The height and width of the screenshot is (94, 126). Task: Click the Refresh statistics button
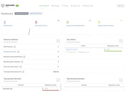tap(36, 14)
